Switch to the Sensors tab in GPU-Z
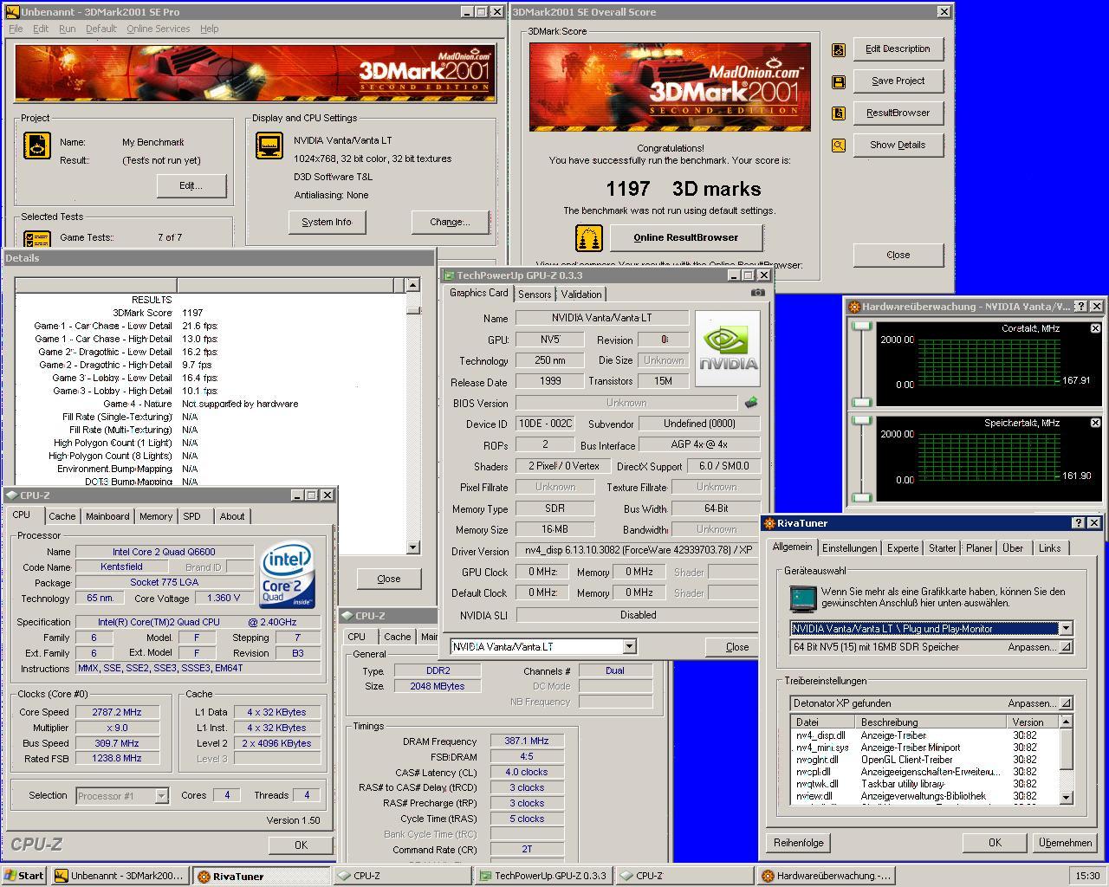Image resolution: width=1109 pixels, height=887 pixels. click(x=535, y=295)
